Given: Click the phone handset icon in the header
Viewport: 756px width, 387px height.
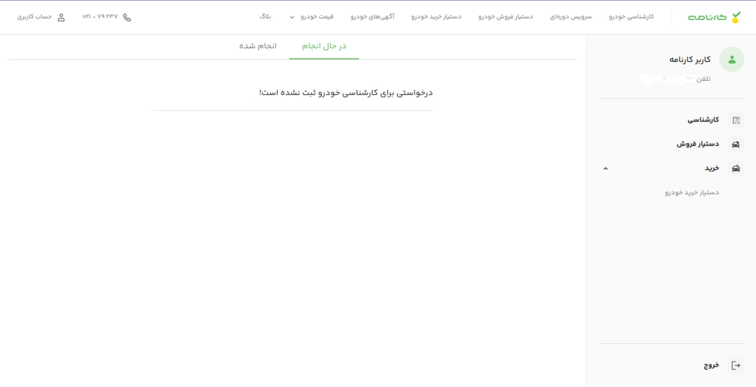Looking at the screenshot, I should coord(127,17).
